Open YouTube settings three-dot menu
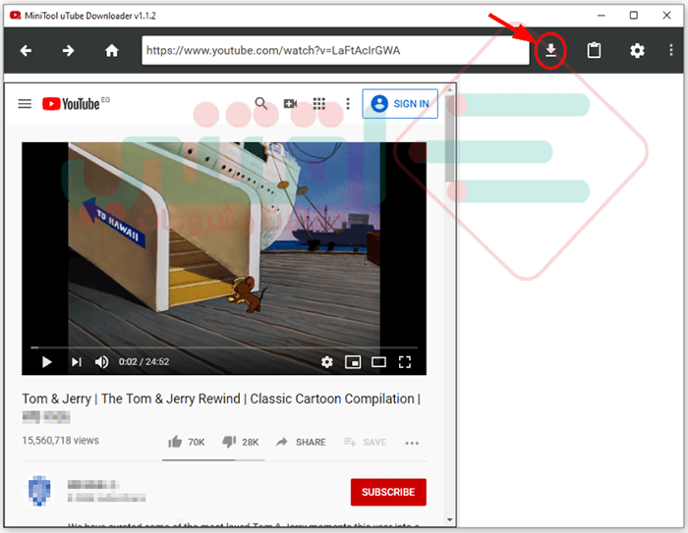688x533 pixels. [x=348, y=103]
